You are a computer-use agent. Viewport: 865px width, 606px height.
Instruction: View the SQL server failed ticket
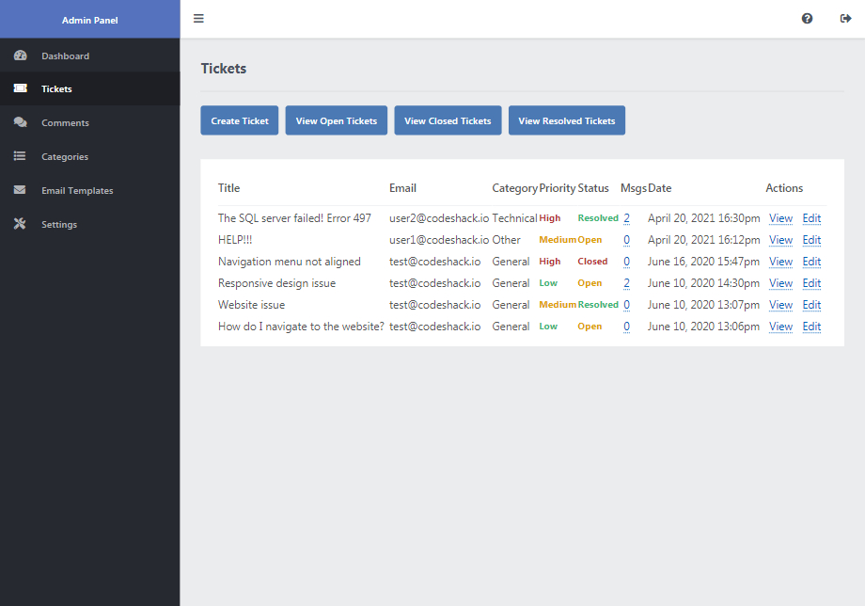click(780, 218)
